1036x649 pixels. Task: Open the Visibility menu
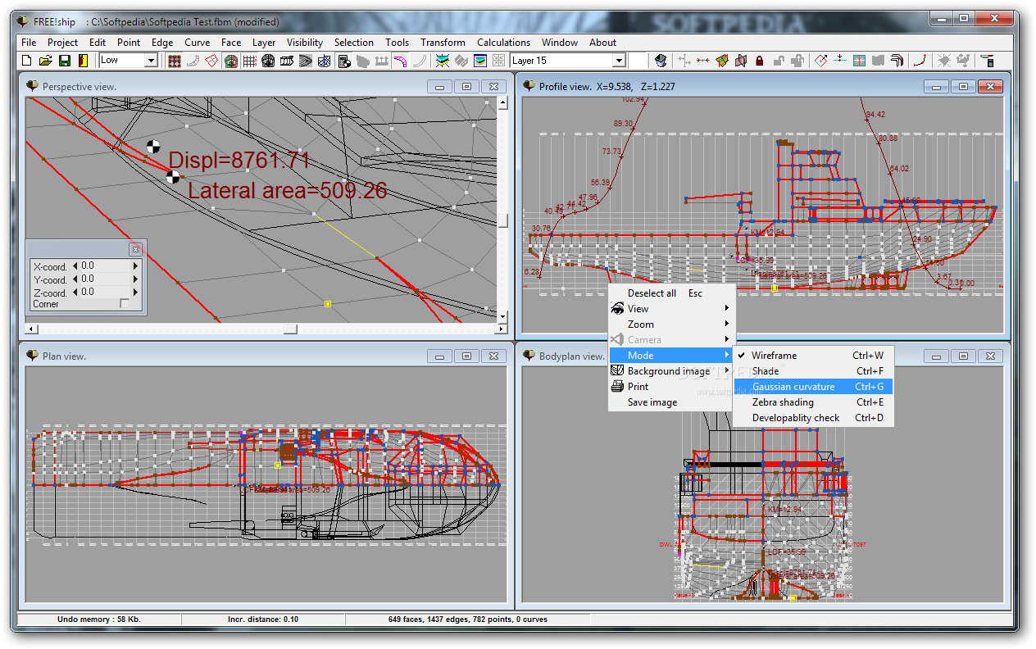click(305, 43)
